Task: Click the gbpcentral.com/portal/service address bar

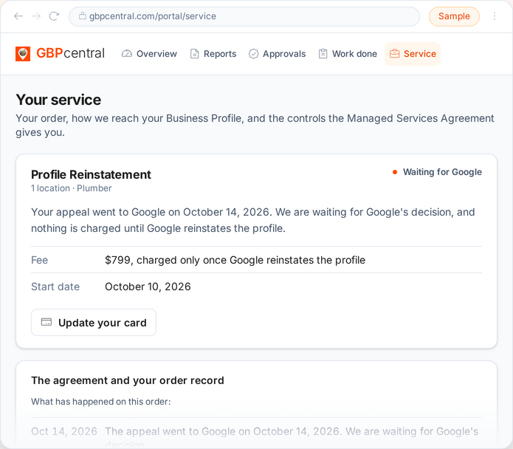Action: [x=244, y=16]
